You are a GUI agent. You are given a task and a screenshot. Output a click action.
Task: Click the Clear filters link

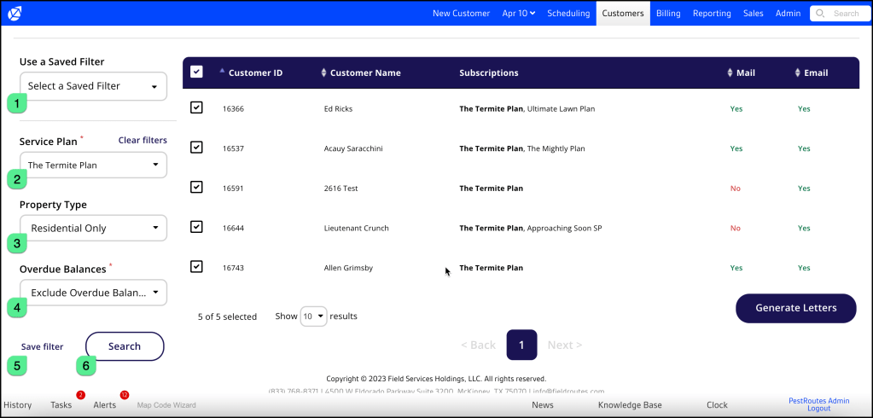(x=143, y=140)
